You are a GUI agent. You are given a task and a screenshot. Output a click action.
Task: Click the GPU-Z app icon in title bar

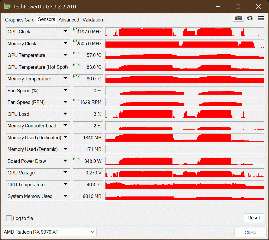coord(7,6)
